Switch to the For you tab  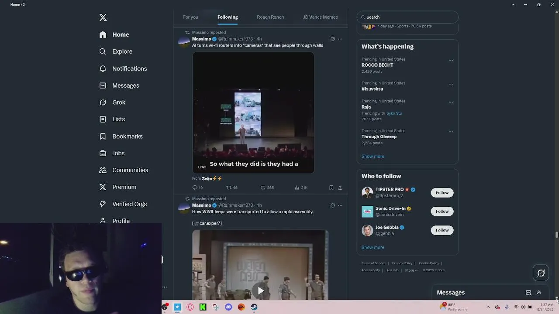[190, 17]
